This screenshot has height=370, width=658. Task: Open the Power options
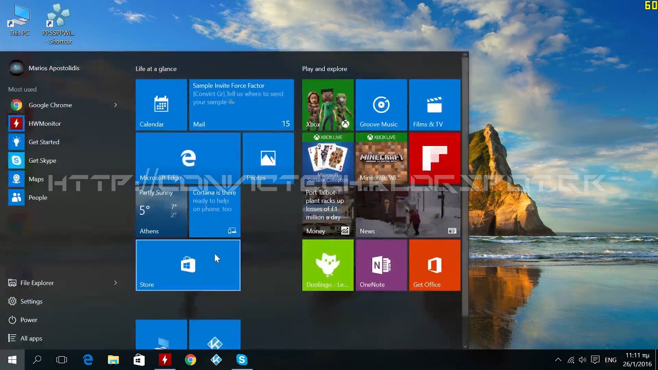(64, 320)
